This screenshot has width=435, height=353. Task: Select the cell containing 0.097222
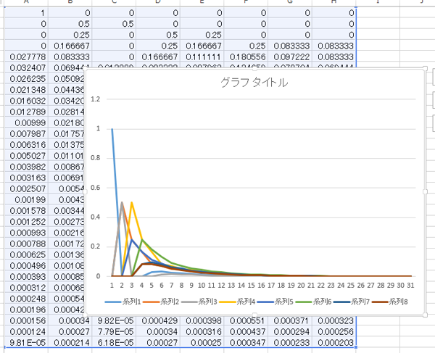pos(290,57)
